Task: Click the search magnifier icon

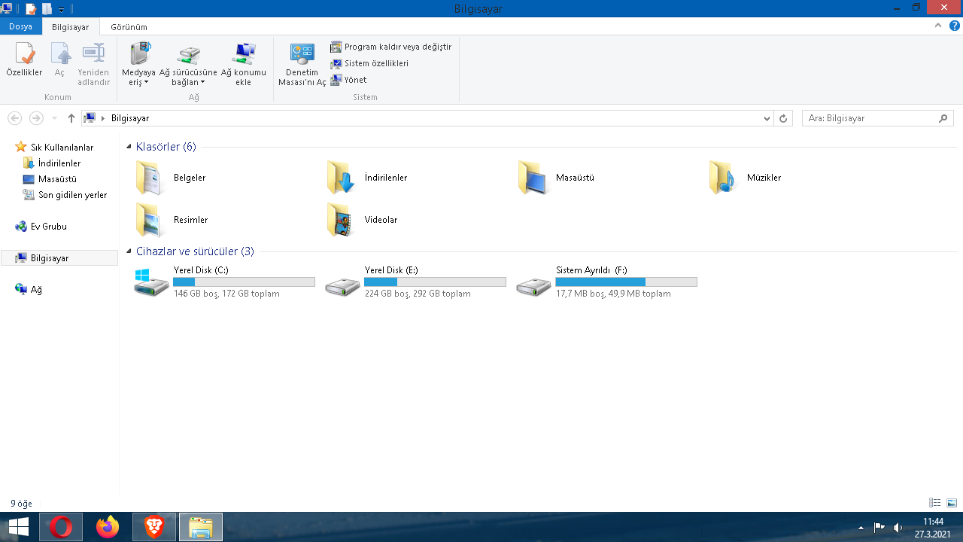Action: (943, 118)
